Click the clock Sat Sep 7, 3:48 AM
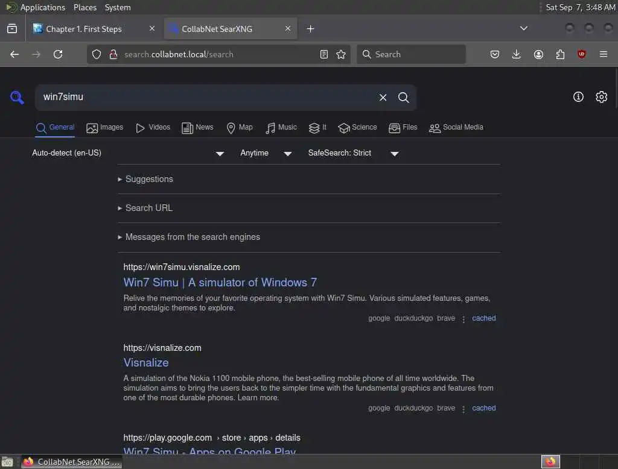The width and height of the screenshot is (618, 469). pos(580,7)
